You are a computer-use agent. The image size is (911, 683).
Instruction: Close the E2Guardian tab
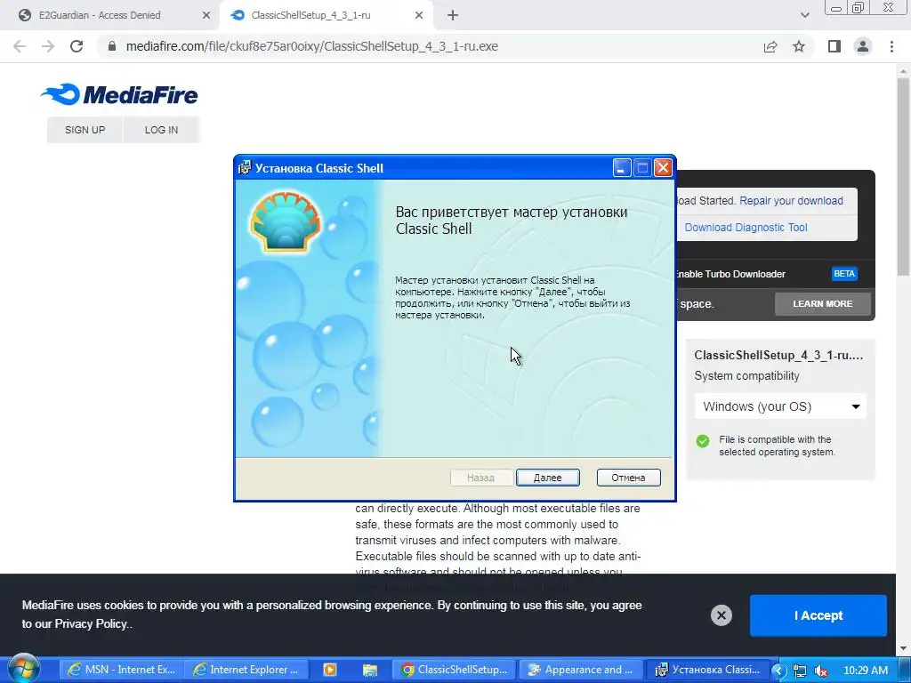[x=206, y=16]
